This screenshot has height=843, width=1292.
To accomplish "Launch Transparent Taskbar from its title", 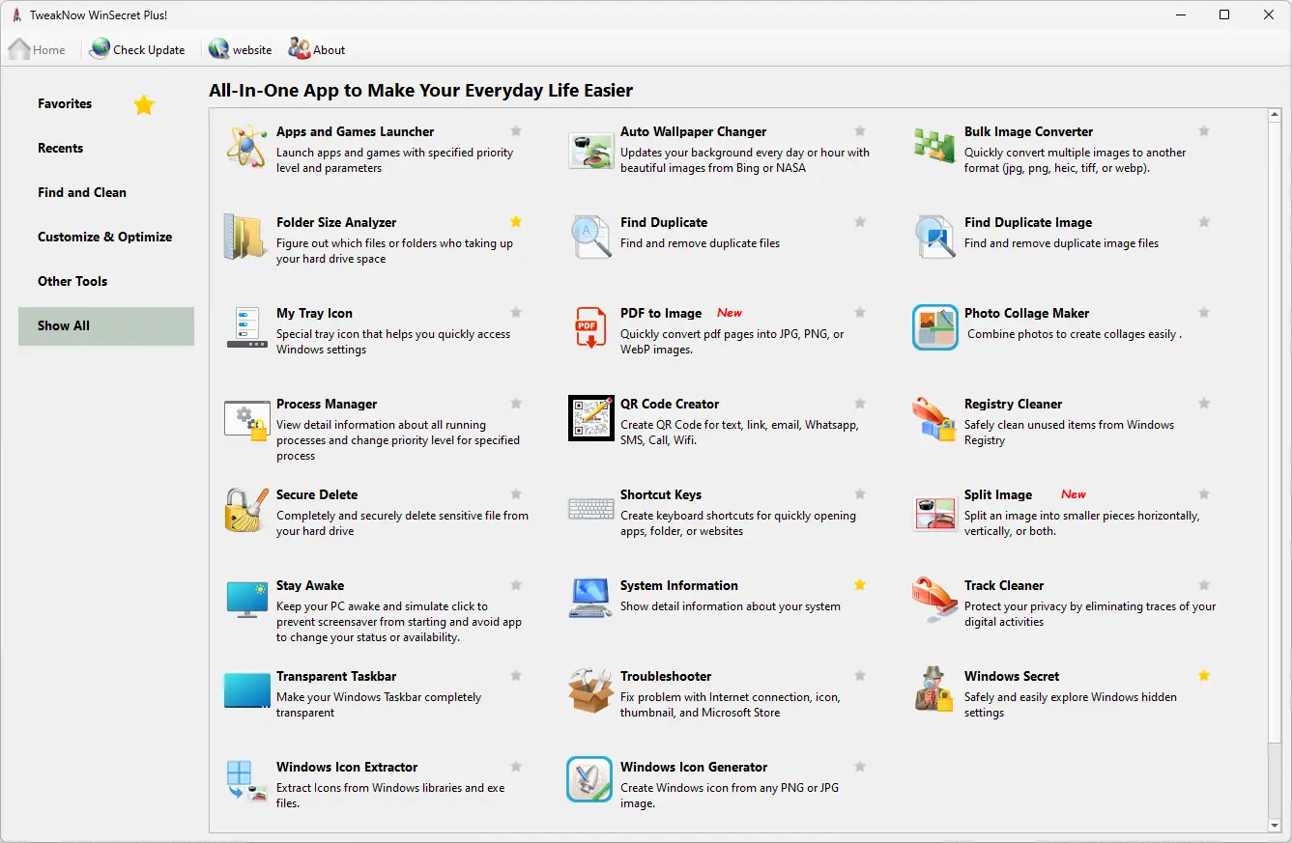I will click(x=336, y=677).
